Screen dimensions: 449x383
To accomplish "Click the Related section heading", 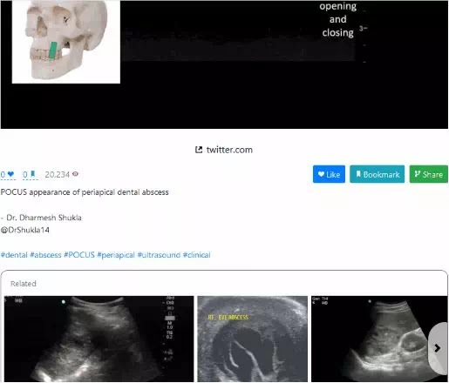I will 24,284.
